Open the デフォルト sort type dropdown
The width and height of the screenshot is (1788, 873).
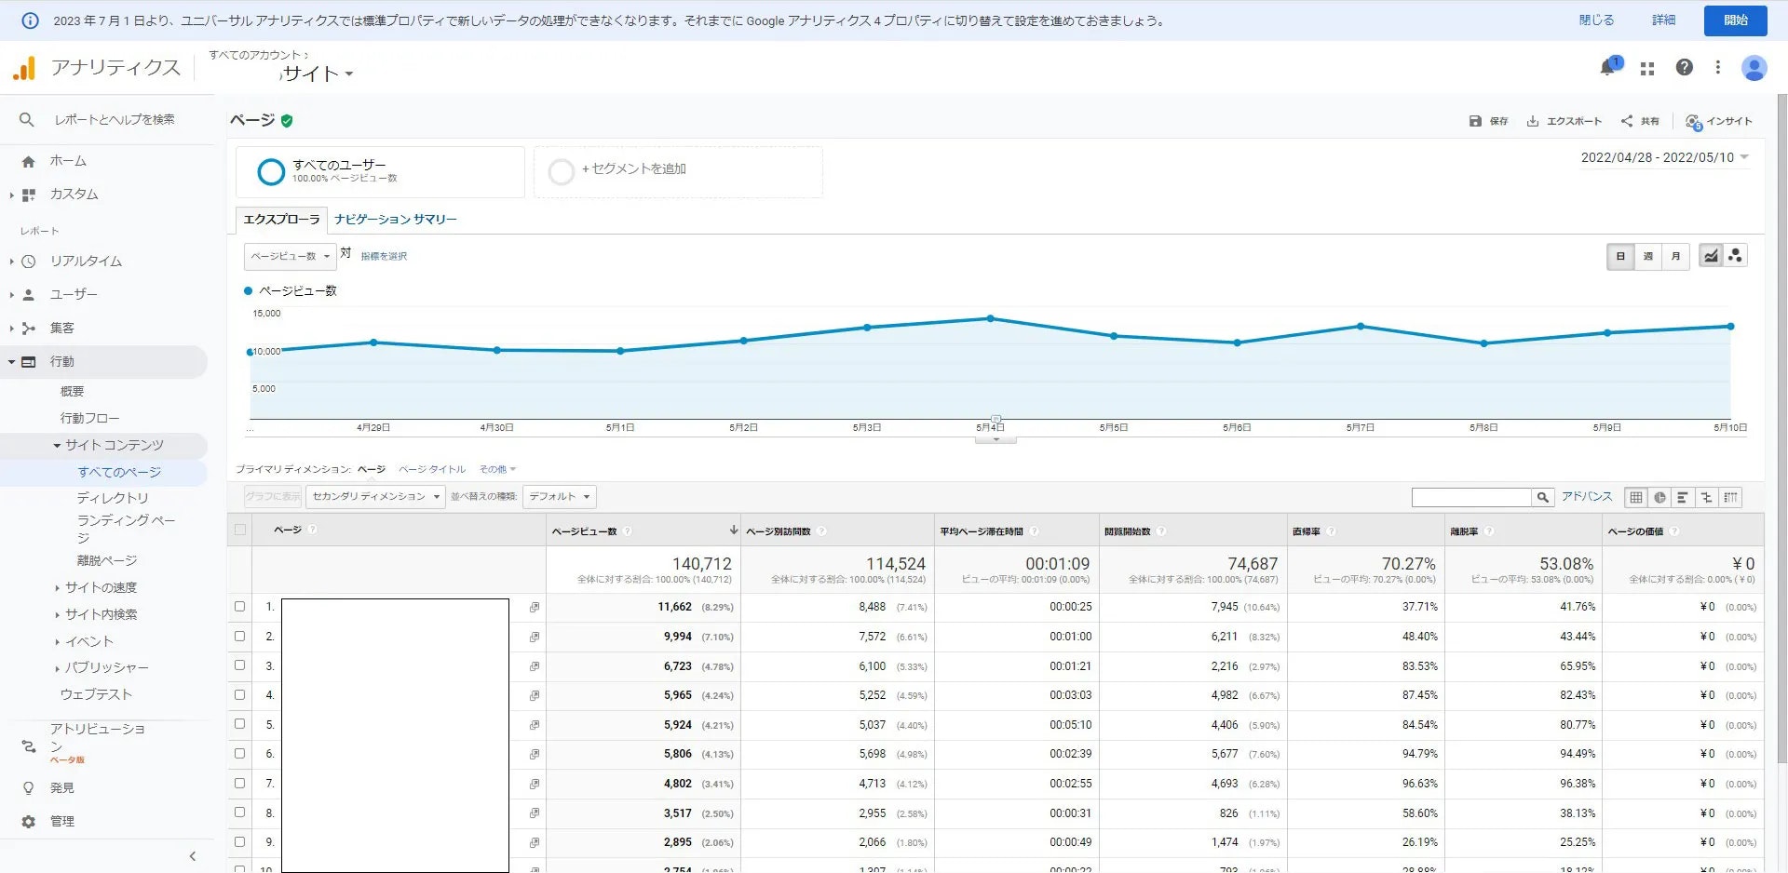(560, 497)
